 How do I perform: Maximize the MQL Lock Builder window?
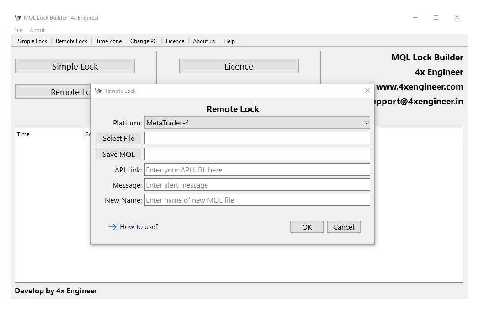(436, 17)
